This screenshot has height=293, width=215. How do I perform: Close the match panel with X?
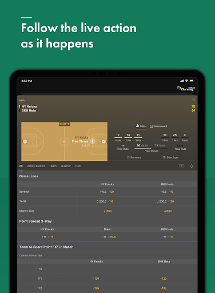[x=193, y=100]
